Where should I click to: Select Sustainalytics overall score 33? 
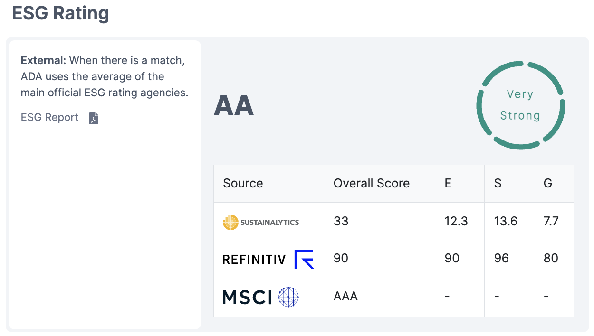click(x=341, y=221)
